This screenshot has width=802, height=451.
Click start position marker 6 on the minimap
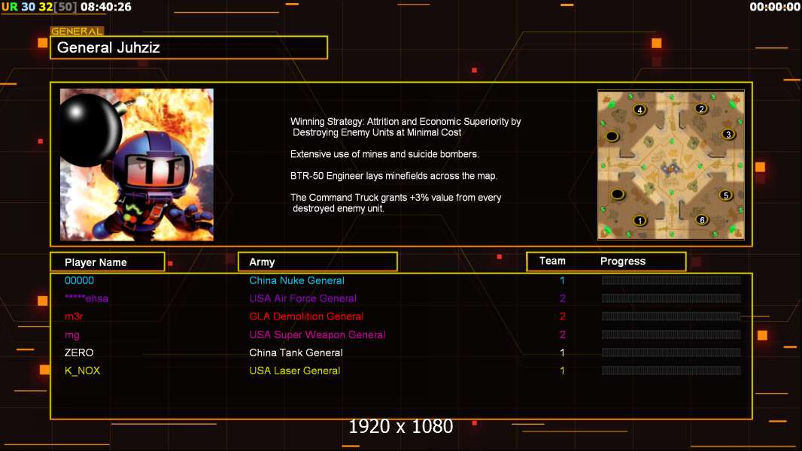(x=702, y=219)
